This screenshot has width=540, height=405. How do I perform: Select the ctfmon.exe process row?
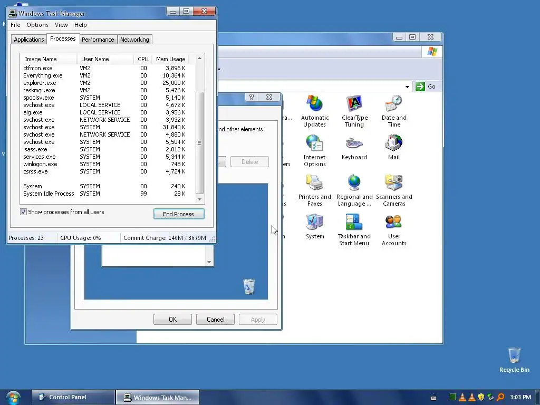pyautogui.click(x=104, y=68)
